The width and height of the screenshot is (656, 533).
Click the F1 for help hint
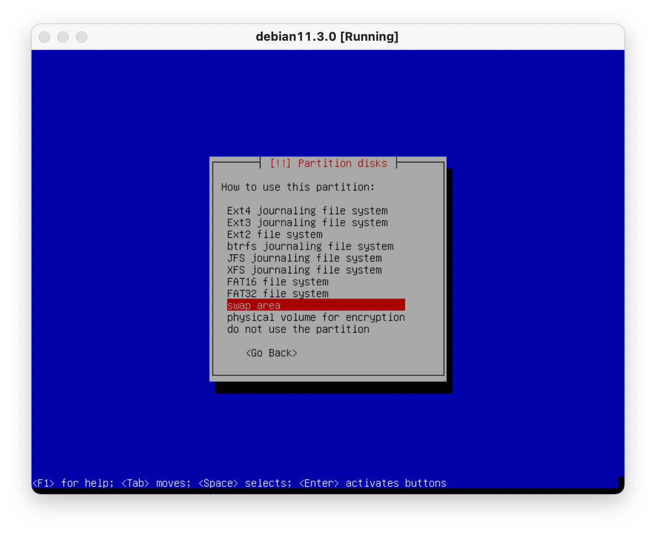73,483
